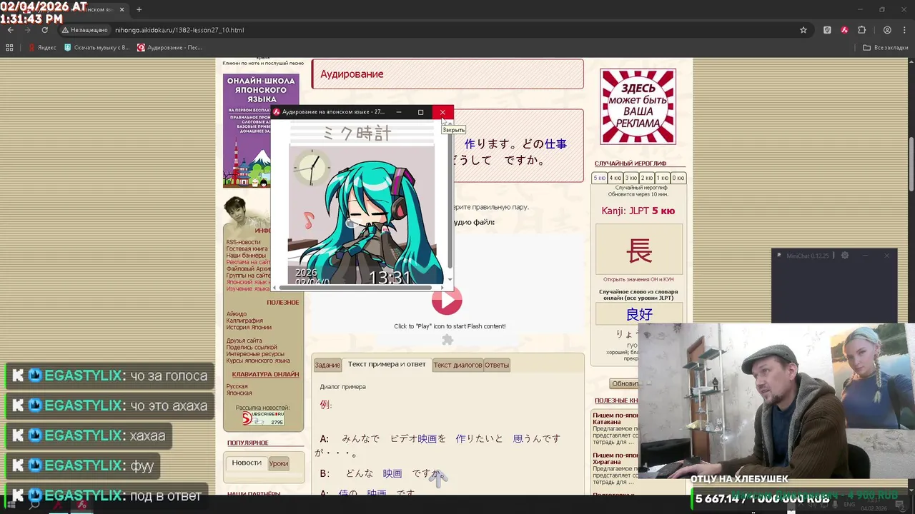The height and width of the screenshot is (514, 915).
Task: Click the 'Пишем по-японски Катакана' article
Action: point(615,418)
